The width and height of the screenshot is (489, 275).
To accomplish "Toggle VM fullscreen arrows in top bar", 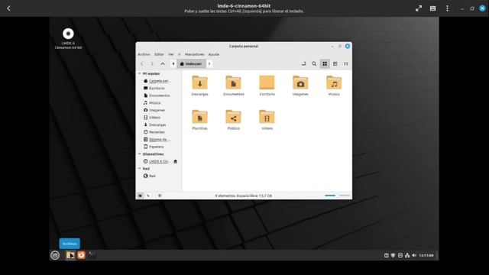I will [x=419, y=8].
